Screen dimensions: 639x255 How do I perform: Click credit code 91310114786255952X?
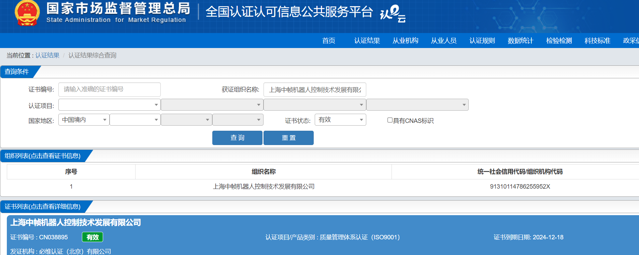520,187
